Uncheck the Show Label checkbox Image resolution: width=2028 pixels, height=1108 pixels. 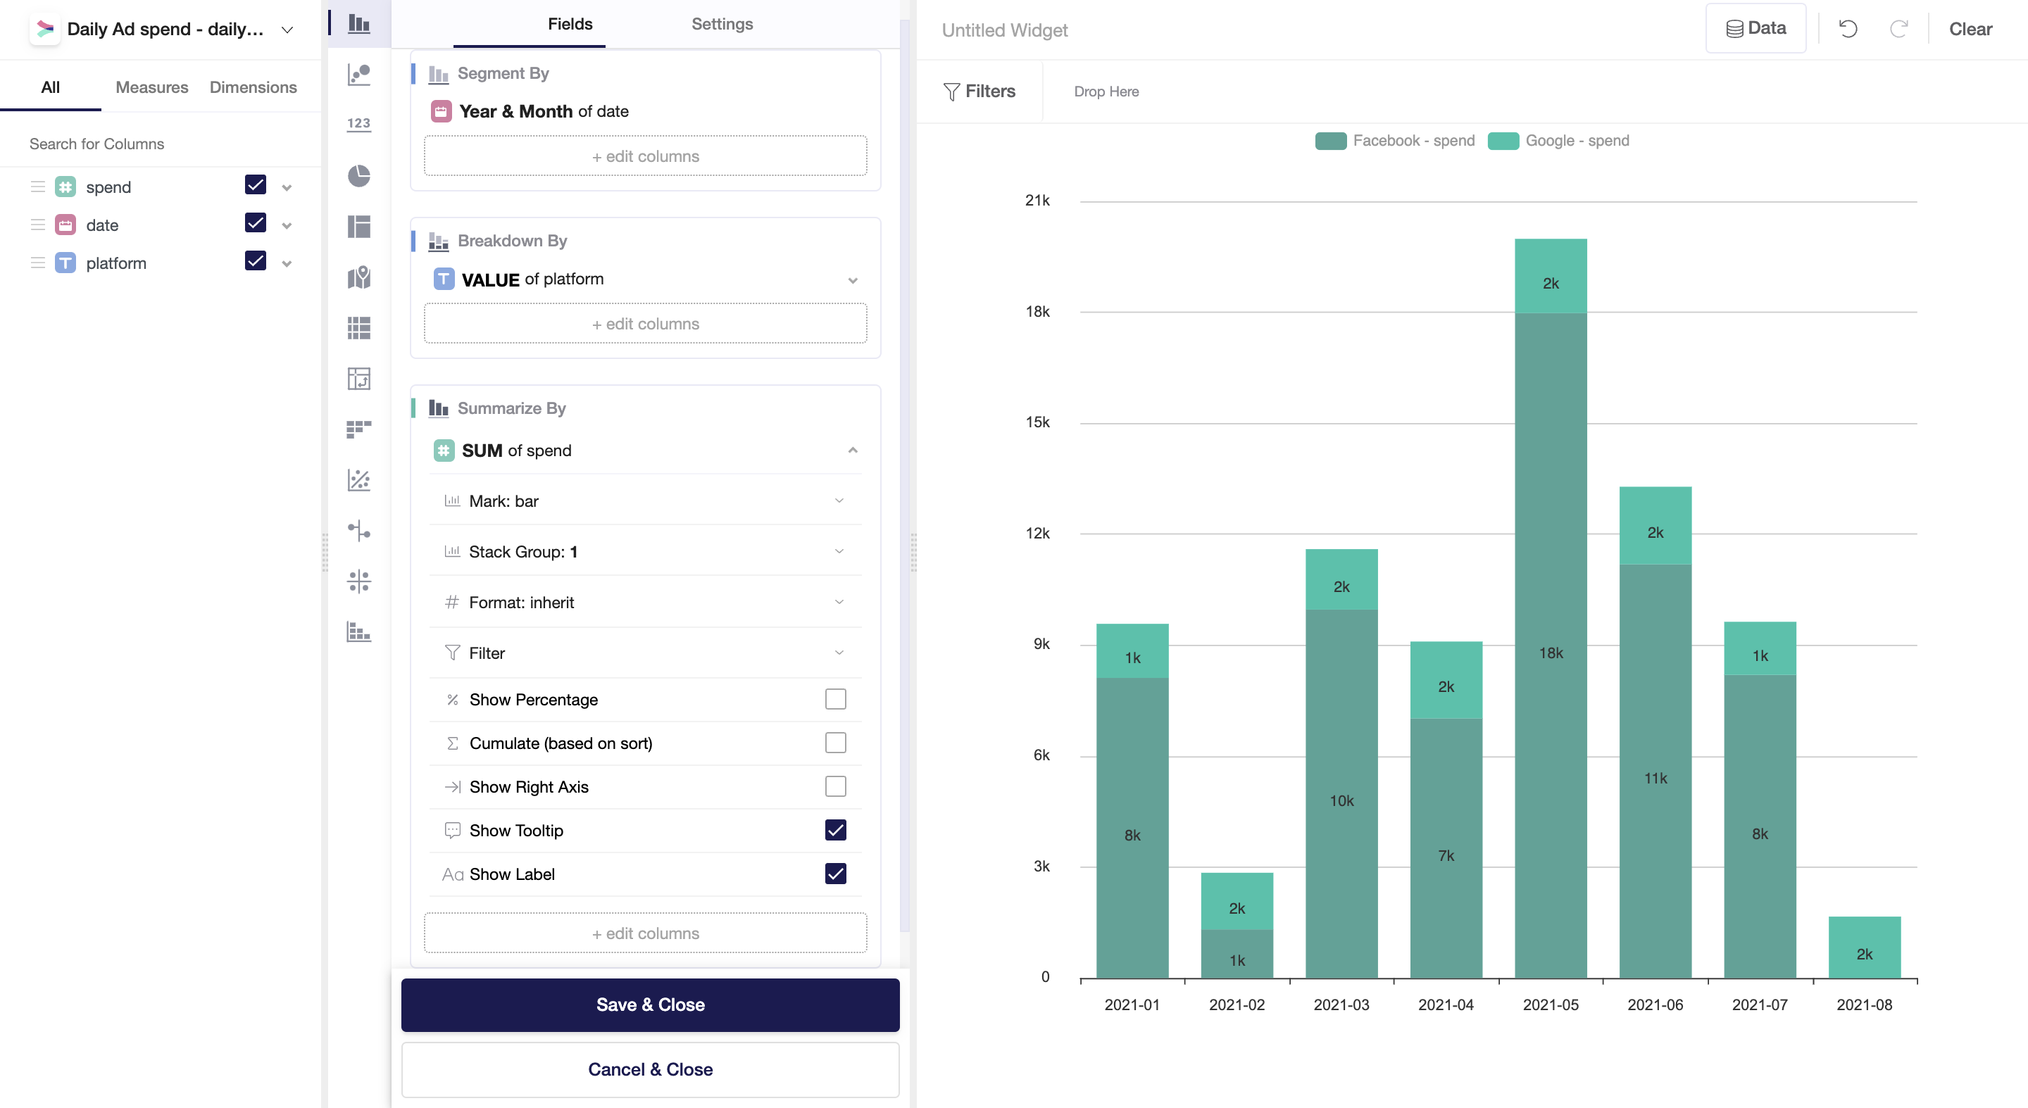pos(835,874)
